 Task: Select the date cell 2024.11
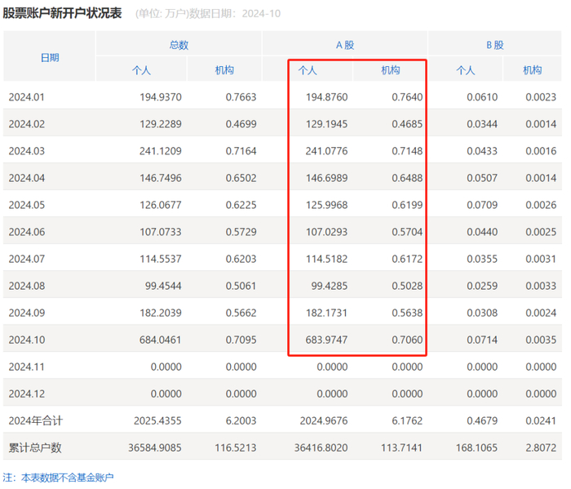tap(27, 367)
